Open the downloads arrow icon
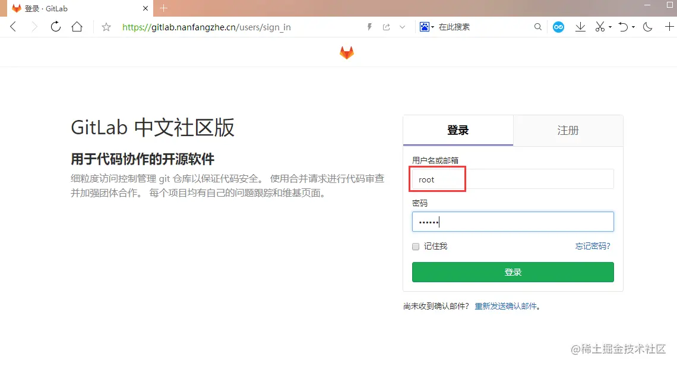677x366 pixels. 580,27
